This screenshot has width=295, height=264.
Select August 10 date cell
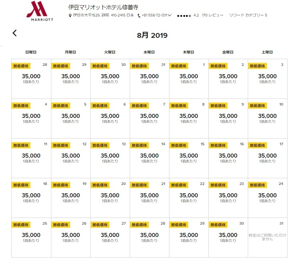pyautogui.click(x=268, y=119)
